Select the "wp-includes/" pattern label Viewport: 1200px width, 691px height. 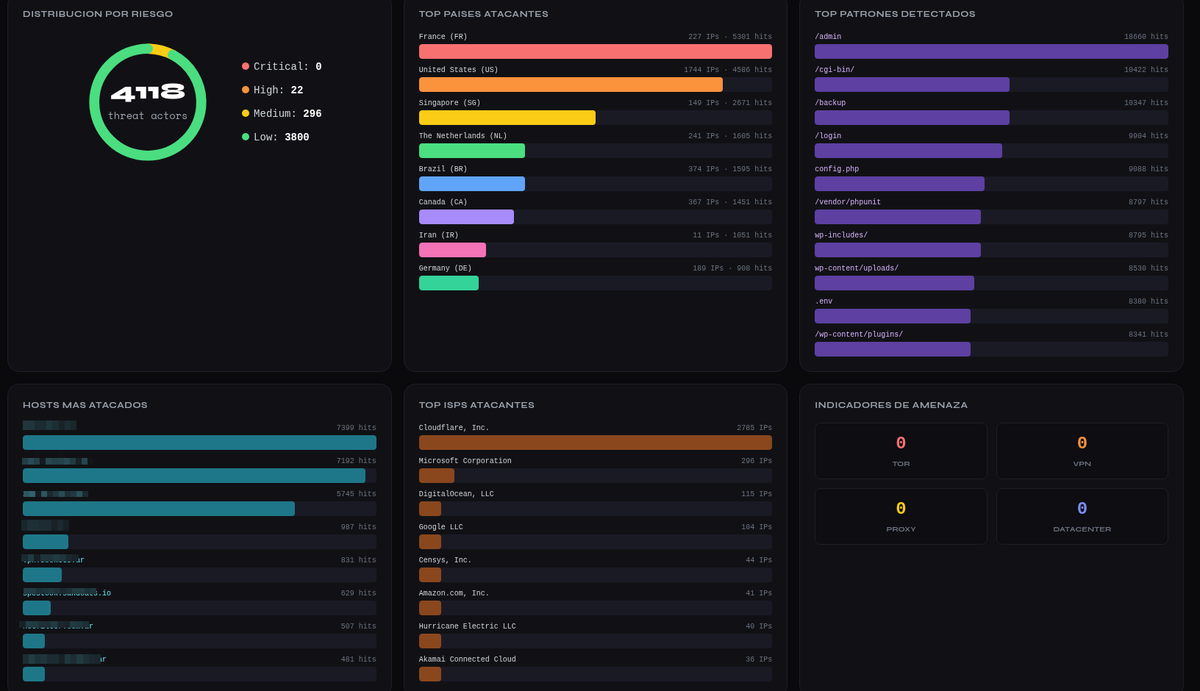(841, 235)
